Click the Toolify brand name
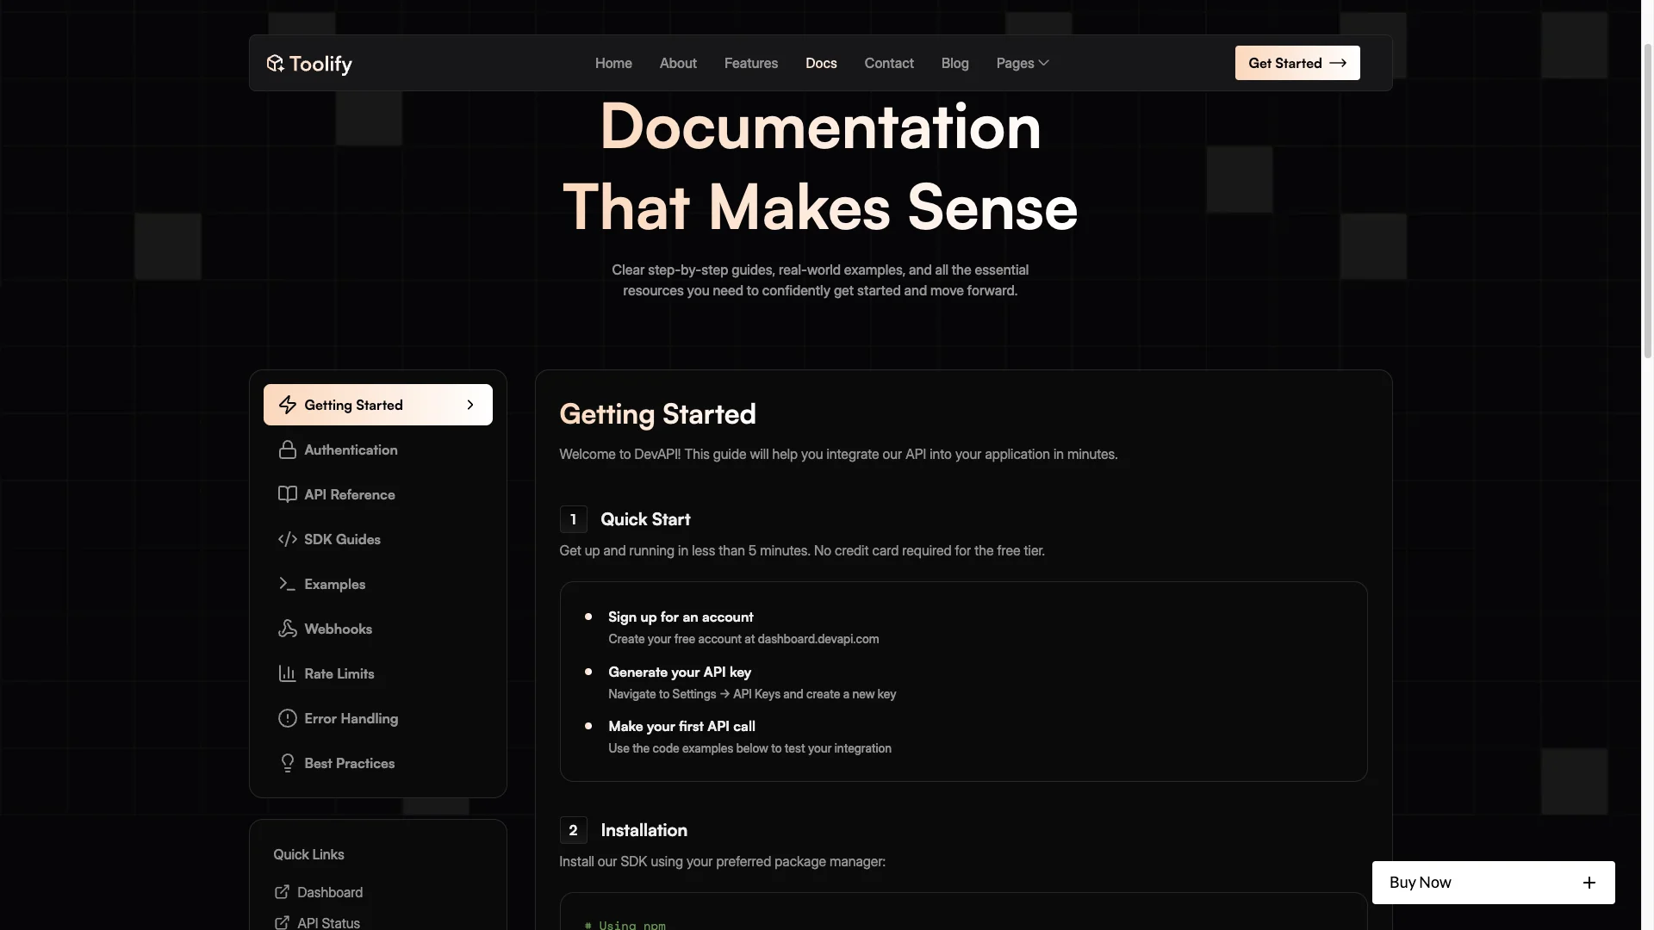Screen dimensions: 1654x930 pyautogui.click(x=320, y=65)
